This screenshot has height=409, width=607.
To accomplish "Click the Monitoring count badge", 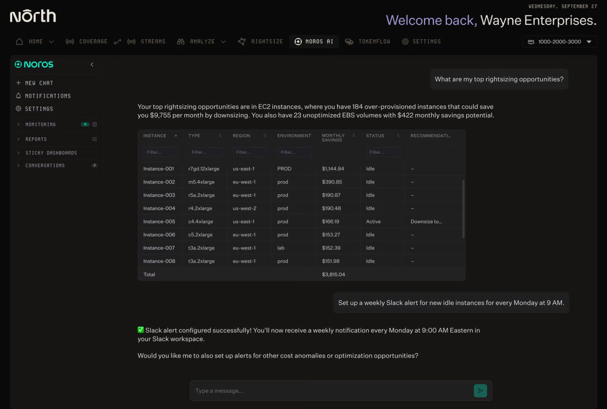I will [85, 124].
